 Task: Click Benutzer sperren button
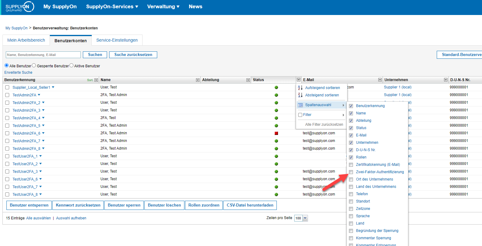click(124, 205)
